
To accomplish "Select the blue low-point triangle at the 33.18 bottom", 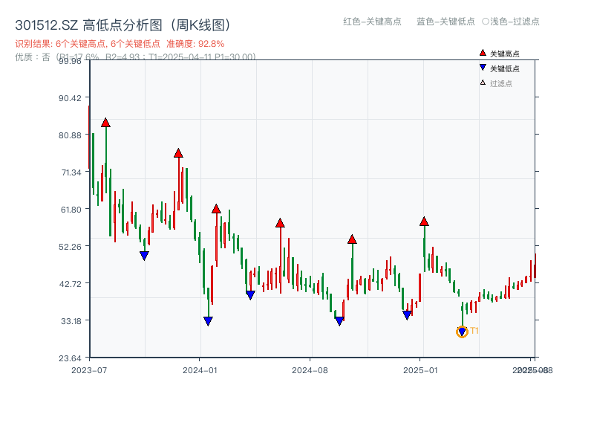I will point(207,320).
